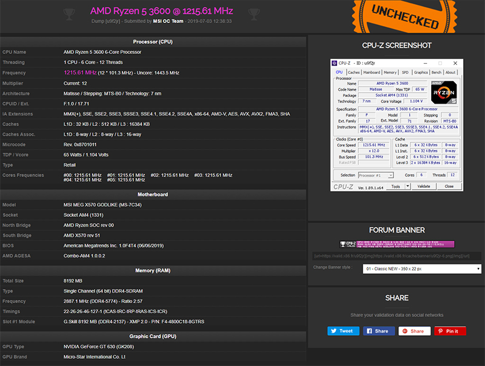
Task: Switch to the Memory tab in CPU-Z
Action: [390, 72]
